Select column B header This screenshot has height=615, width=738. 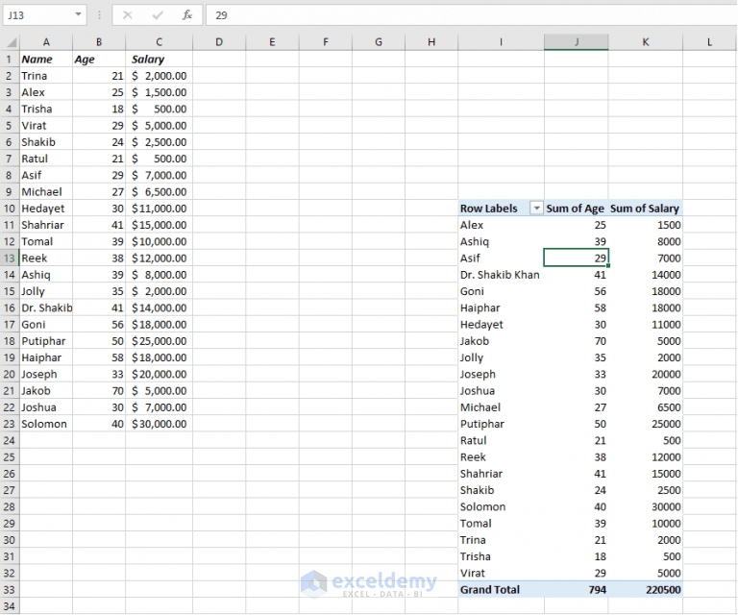point(99,42)
